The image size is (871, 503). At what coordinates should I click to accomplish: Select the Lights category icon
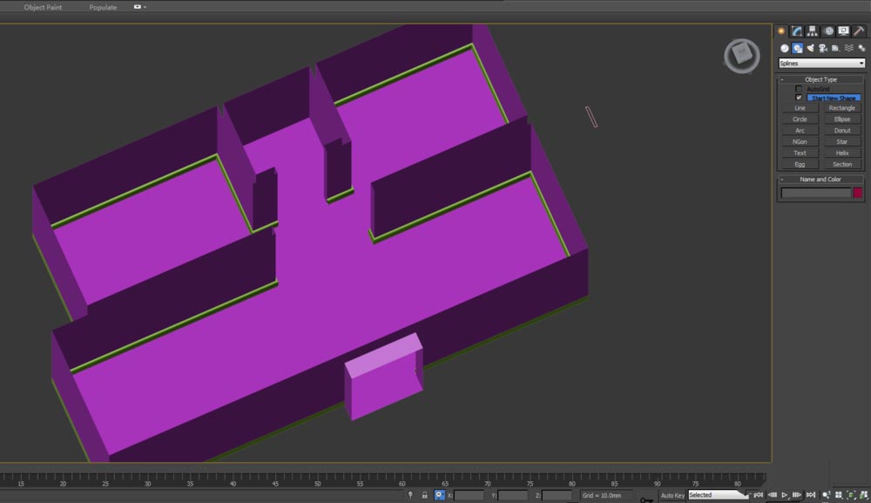point(810,48)
